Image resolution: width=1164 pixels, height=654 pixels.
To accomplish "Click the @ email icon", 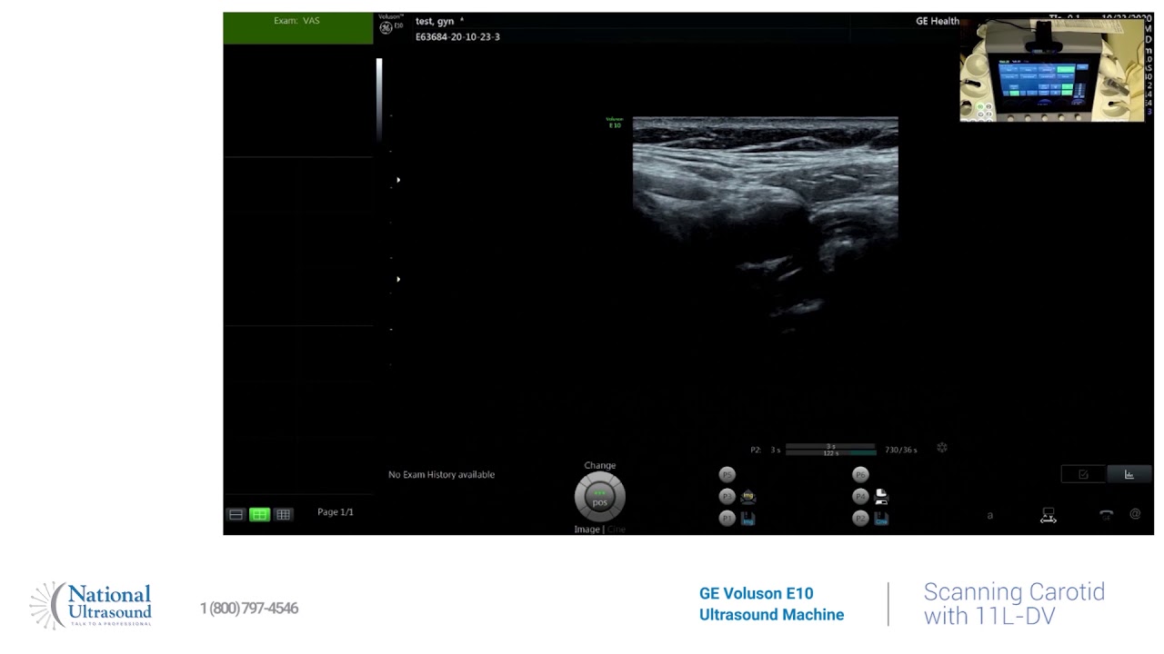I will click(x=1135, y=514).
